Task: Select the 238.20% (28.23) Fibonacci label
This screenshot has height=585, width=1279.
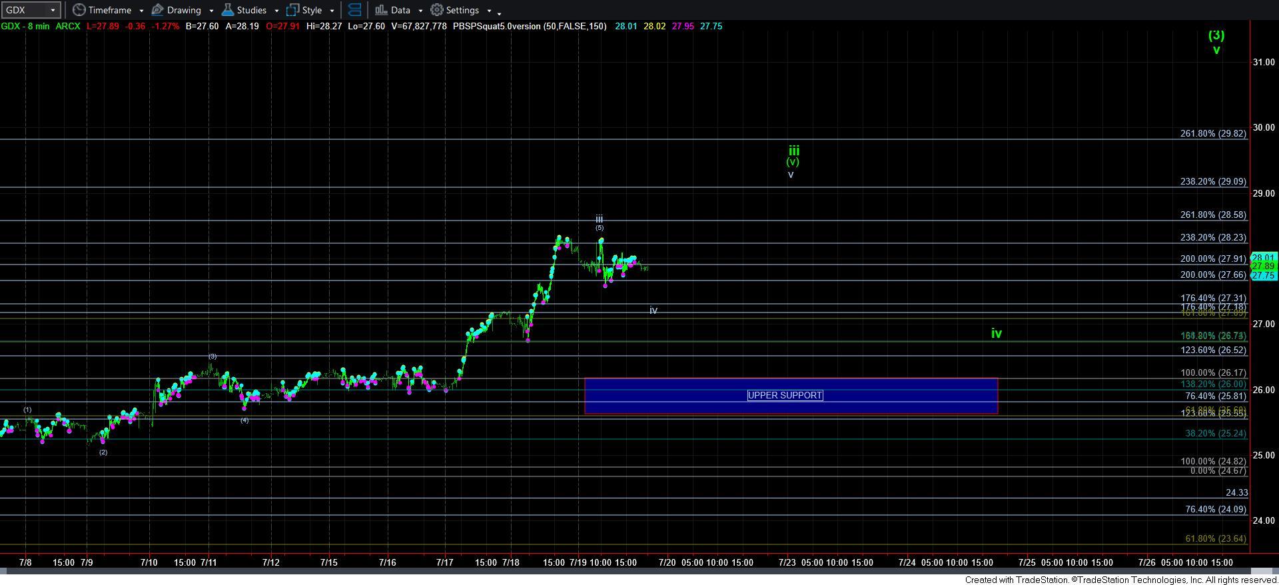Action: pyautogui.click(x=1213, y=237)
